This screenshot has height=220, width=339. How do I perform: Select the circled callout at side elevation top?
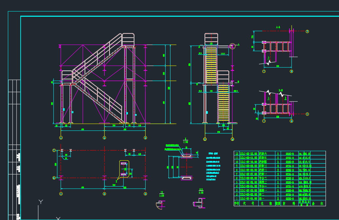click(232, 46)
